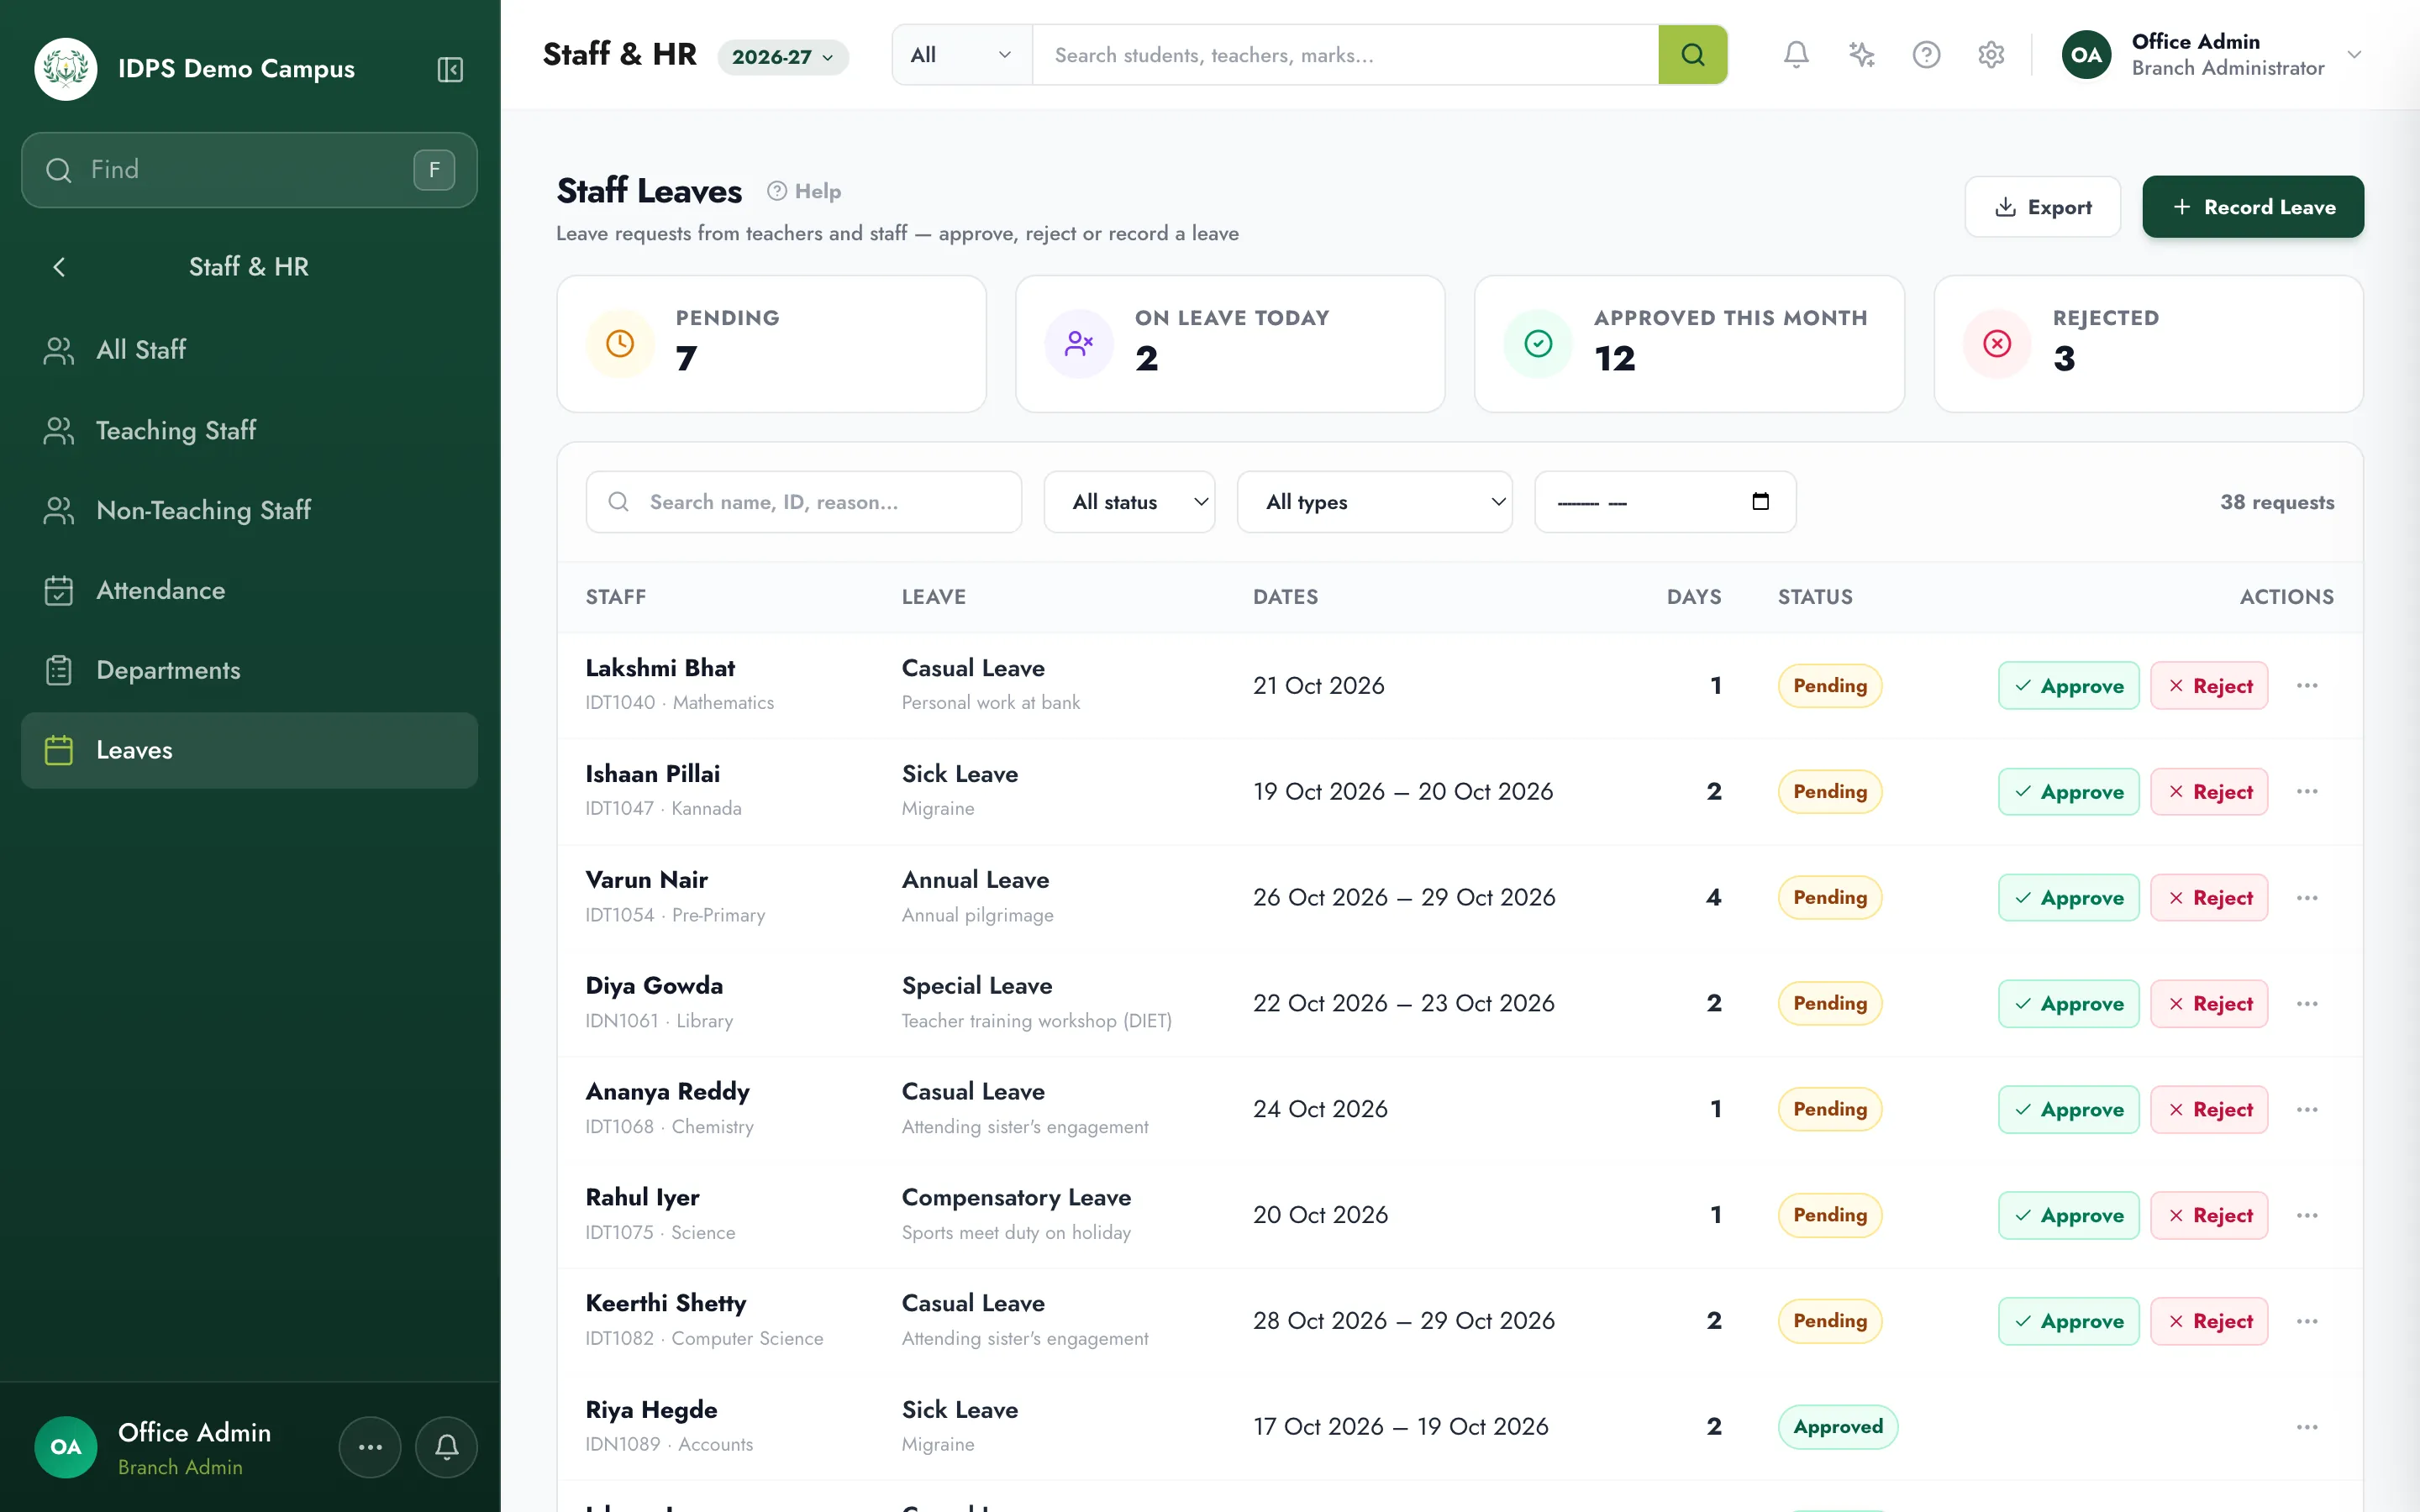Screen dimensions: 2420x1512
Task: Select Leaves in sidebar
Action: [x=249, y=750]
